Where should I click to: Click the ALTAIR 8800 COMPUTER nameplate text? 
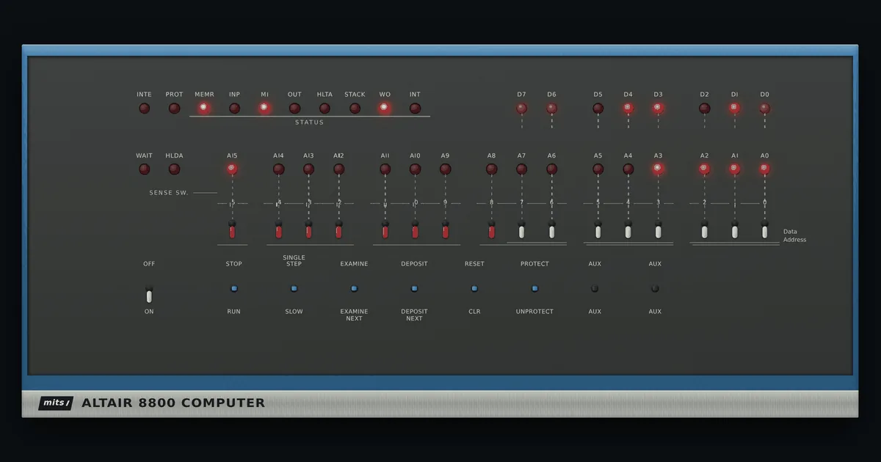point(173,403)
